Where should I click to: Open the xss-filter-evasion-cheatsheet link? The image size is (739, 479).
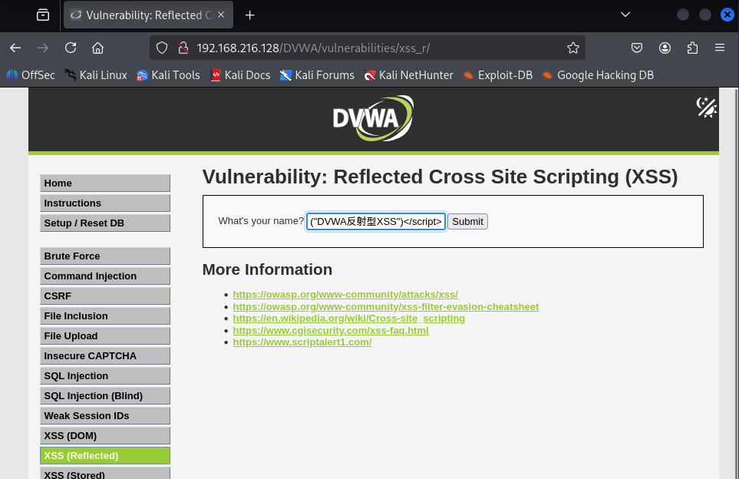click(385, 306)
